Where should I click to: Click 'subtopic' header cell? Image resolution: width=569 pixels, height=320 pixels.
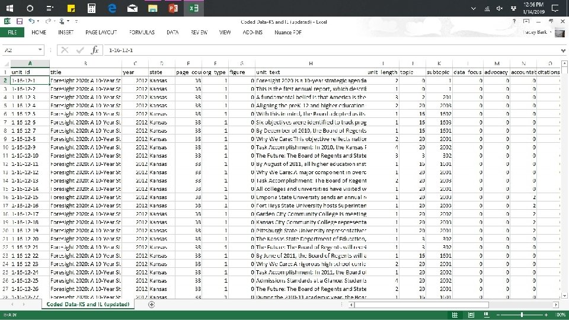439,72
